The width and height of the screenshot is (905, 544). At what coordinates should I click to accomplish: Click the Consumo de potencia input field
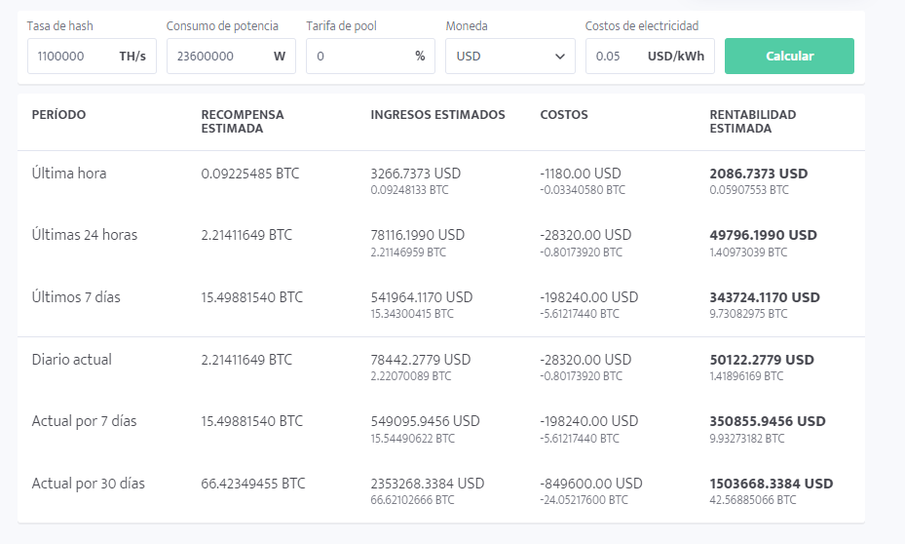pyautogui.click(x=214, y=57)
